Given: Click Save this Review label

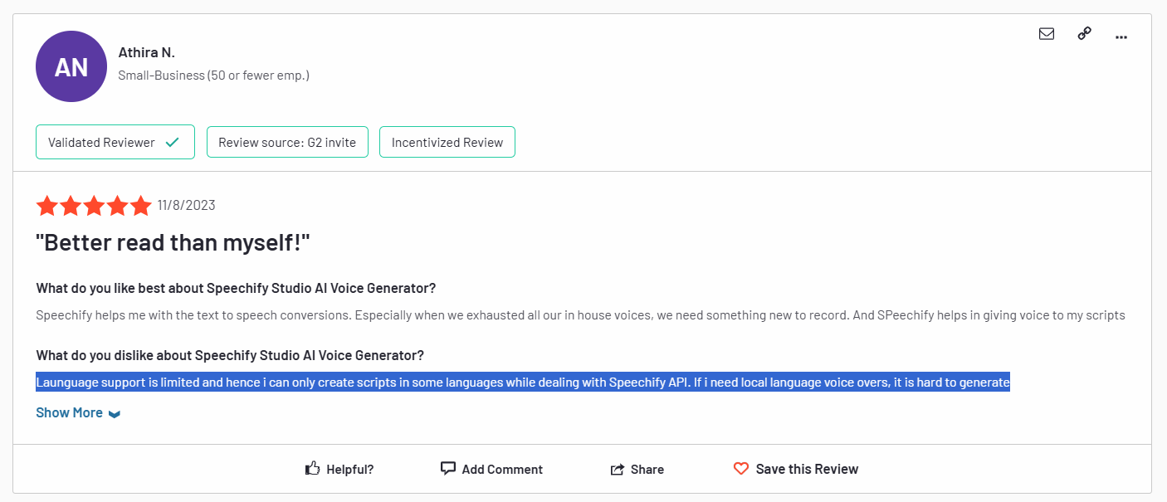Looking at the screenshot, I should tap(807, 469).
